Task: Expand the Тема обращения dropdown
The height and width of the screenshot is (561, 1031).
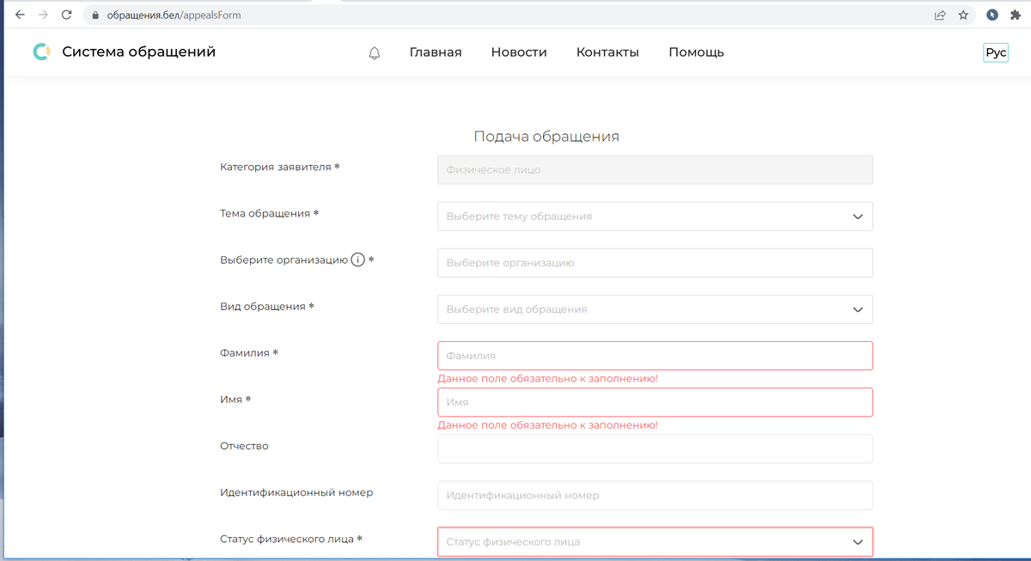Action: pyautogui.click(x=655, y=216)
